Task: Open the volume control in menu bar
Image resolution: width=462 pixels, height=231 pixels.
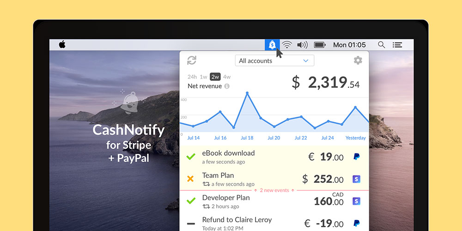Action: pos(302,45)
